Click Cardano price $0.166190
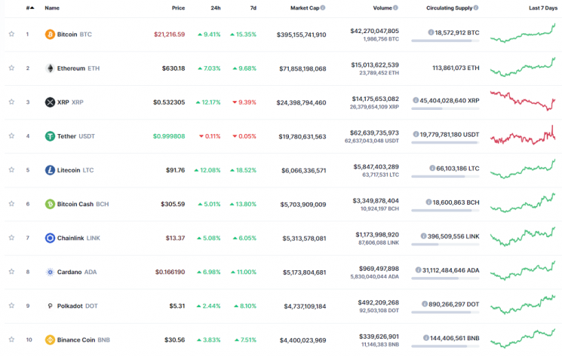The width and height of the screenshot is (562, 356). point(170,272)
